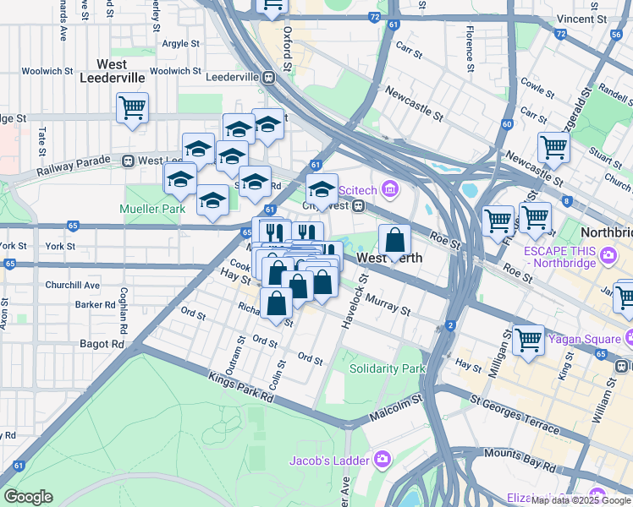Click the Google logo in the bottom corner
633x507 pixels.
pyautogui.click(x=28, y=497)
